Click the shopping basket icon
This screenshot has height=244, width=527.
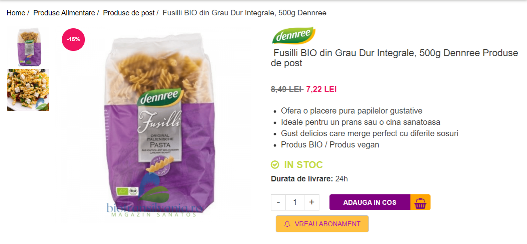(x=420, y=202)
